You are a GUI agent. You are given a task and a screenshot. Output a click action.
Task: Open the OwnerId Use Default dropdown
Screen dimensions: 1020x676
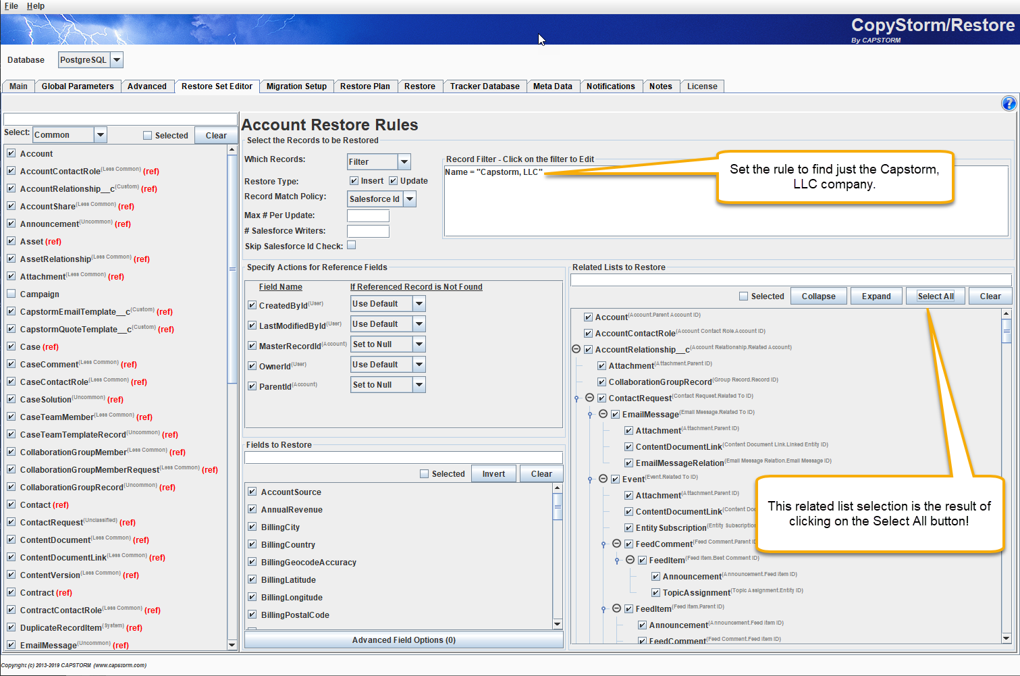click(x=419, y=365)
